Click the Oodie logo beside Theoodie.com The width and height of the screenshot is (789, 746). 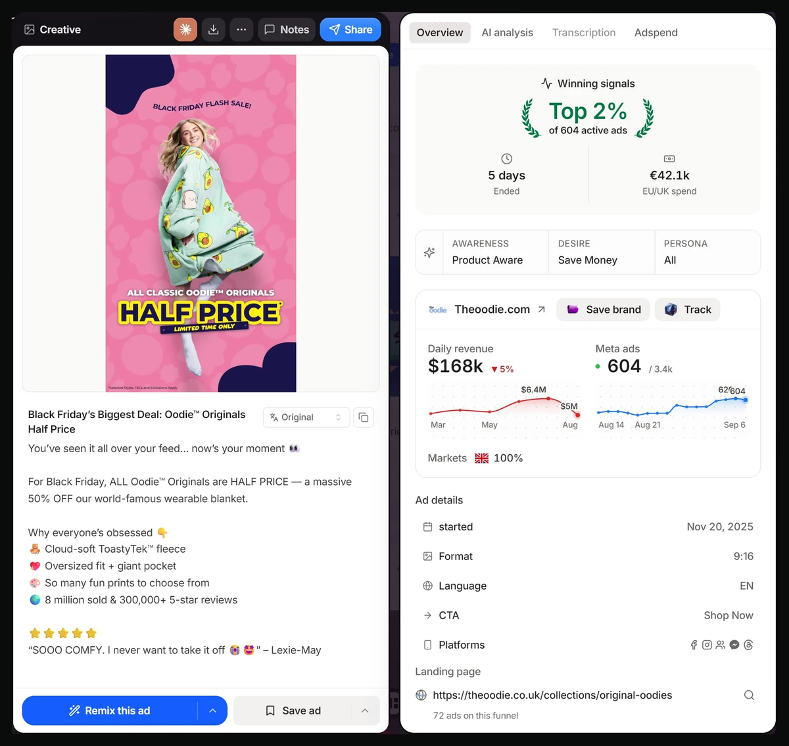438,310
